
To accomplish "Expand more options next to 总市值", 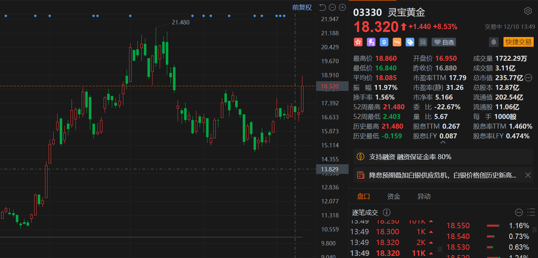I will [x=528, y=78].
